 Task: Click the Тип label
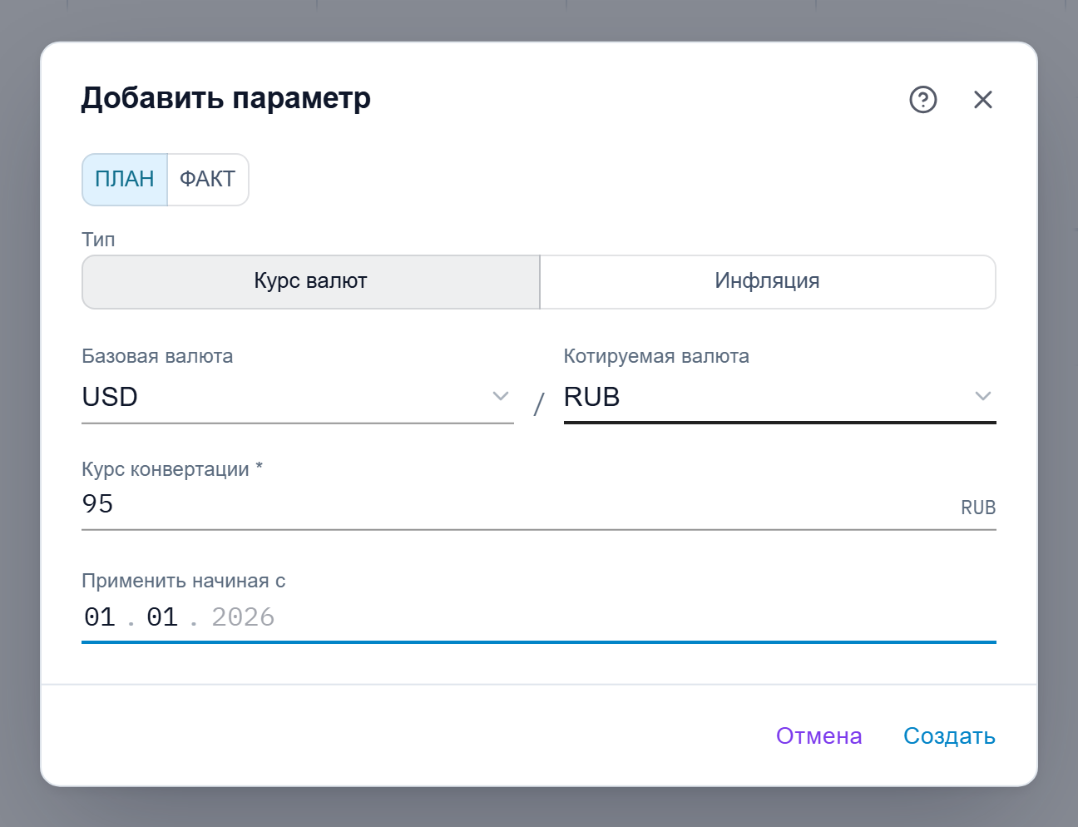pos(98,240)
